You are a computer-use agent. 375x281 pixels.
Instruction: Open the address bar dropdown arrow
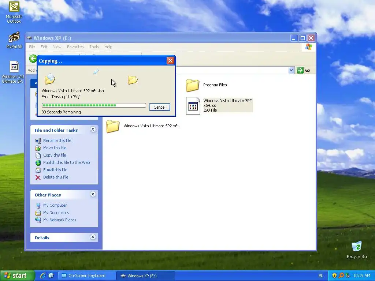point(291,70)
